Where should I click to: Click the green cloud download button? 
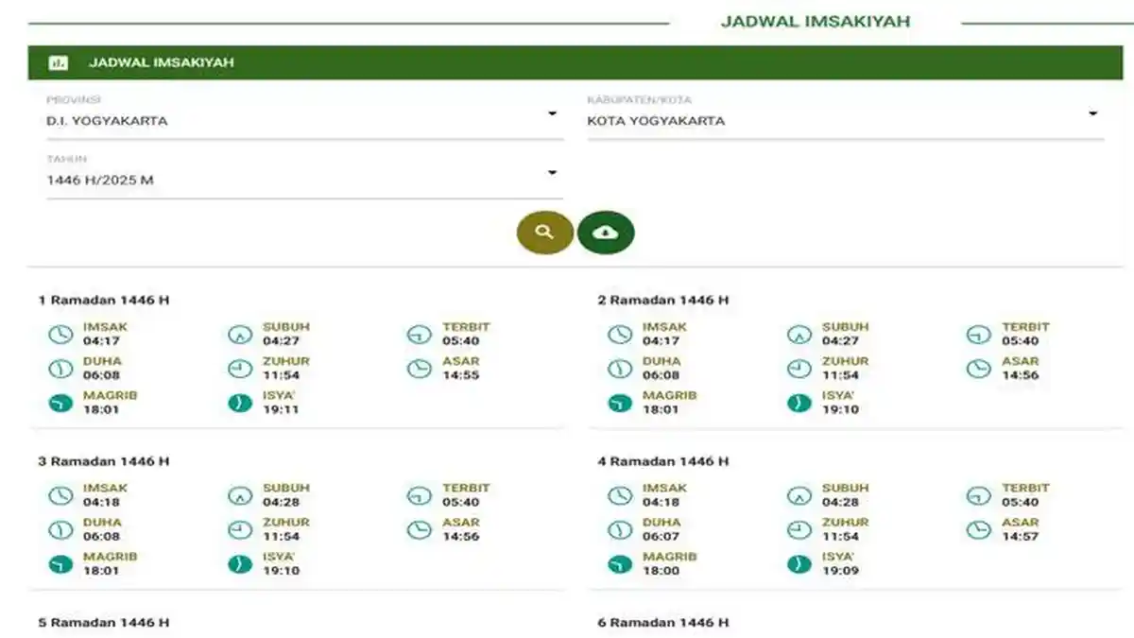[606, 233]
